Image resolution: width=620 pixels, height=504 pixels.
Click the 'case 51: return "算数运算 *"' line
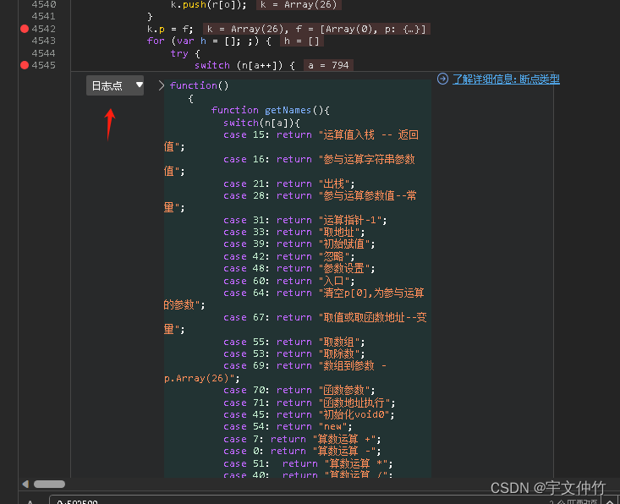(x=308, y=463)
